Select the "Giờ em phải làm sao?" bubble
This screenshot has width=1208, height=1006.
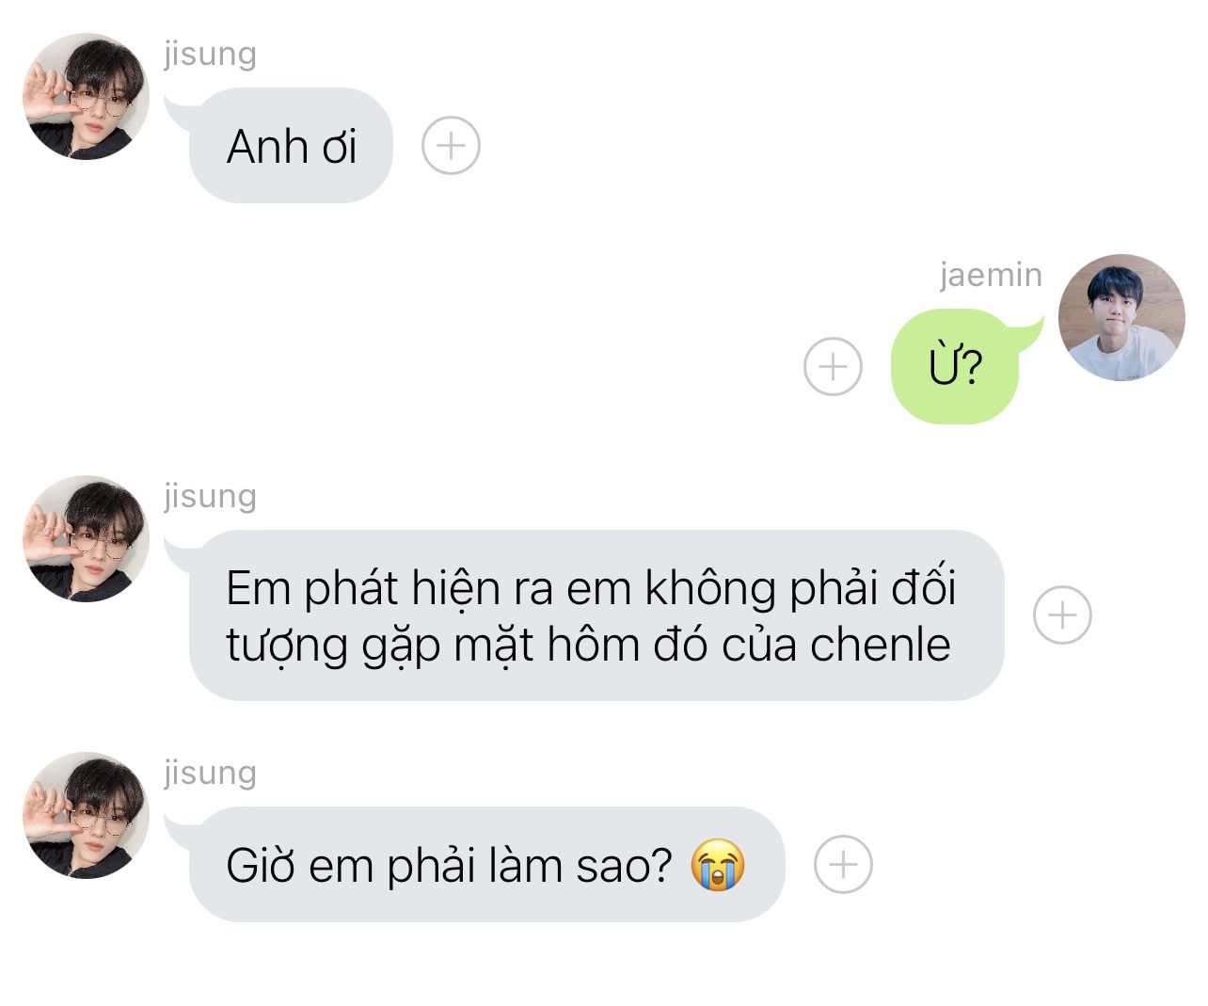click(485, 864)
